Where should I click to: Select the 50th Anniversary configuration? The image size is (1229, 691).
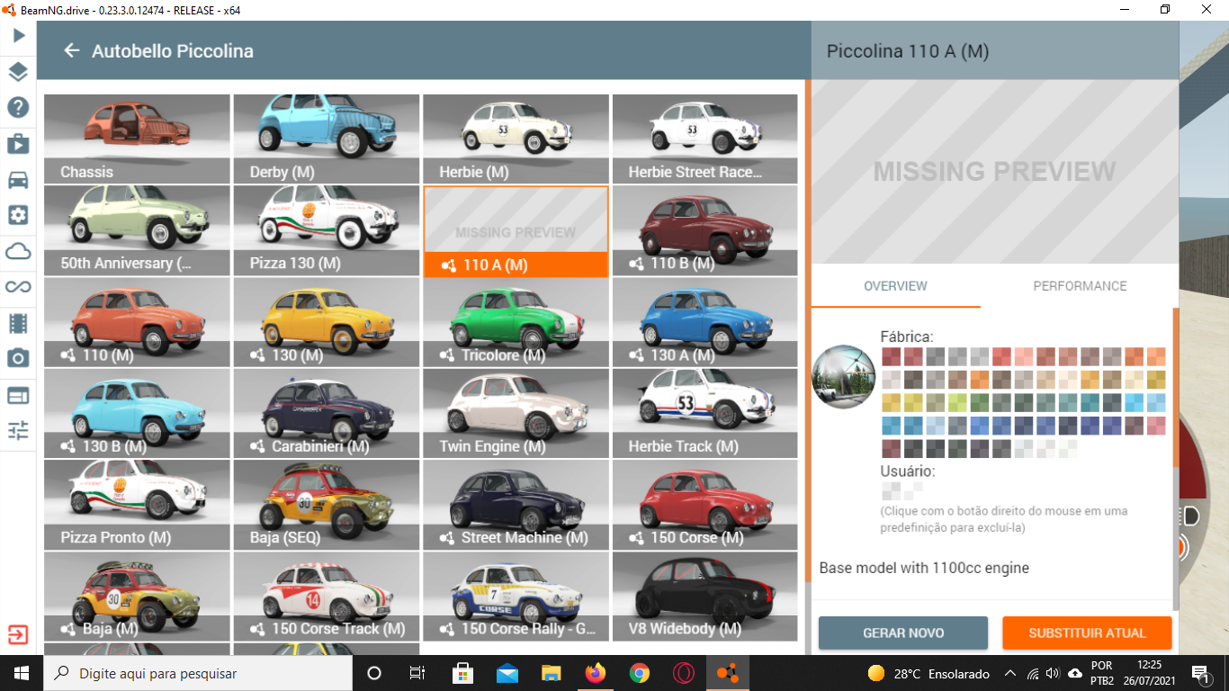point(137,230)
